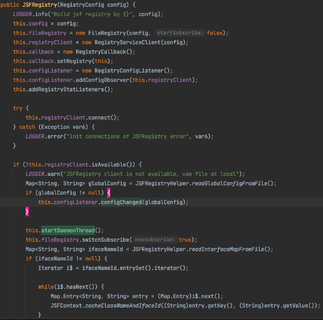Select the highlighted startDaemonThread method call

68,230
